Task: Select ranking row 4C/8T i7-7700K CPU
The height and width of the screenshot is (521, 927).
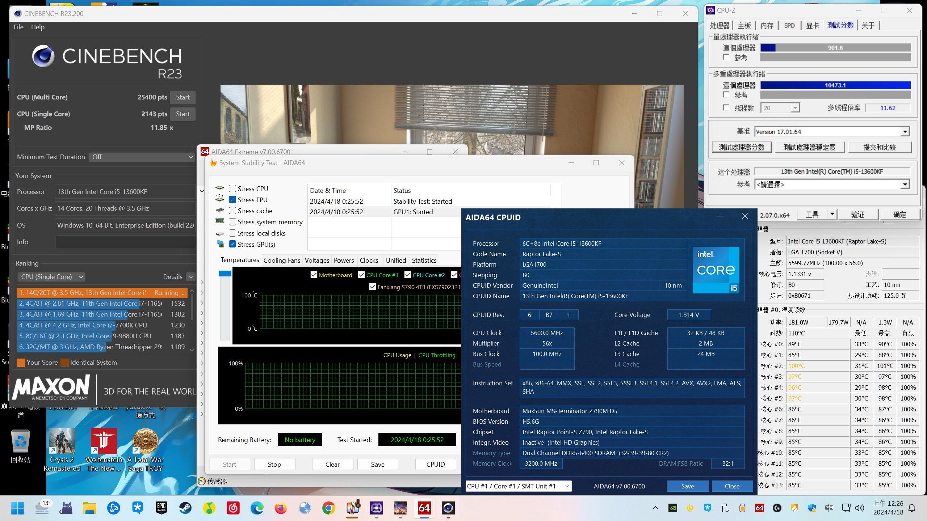Action: tap(102, 325)
